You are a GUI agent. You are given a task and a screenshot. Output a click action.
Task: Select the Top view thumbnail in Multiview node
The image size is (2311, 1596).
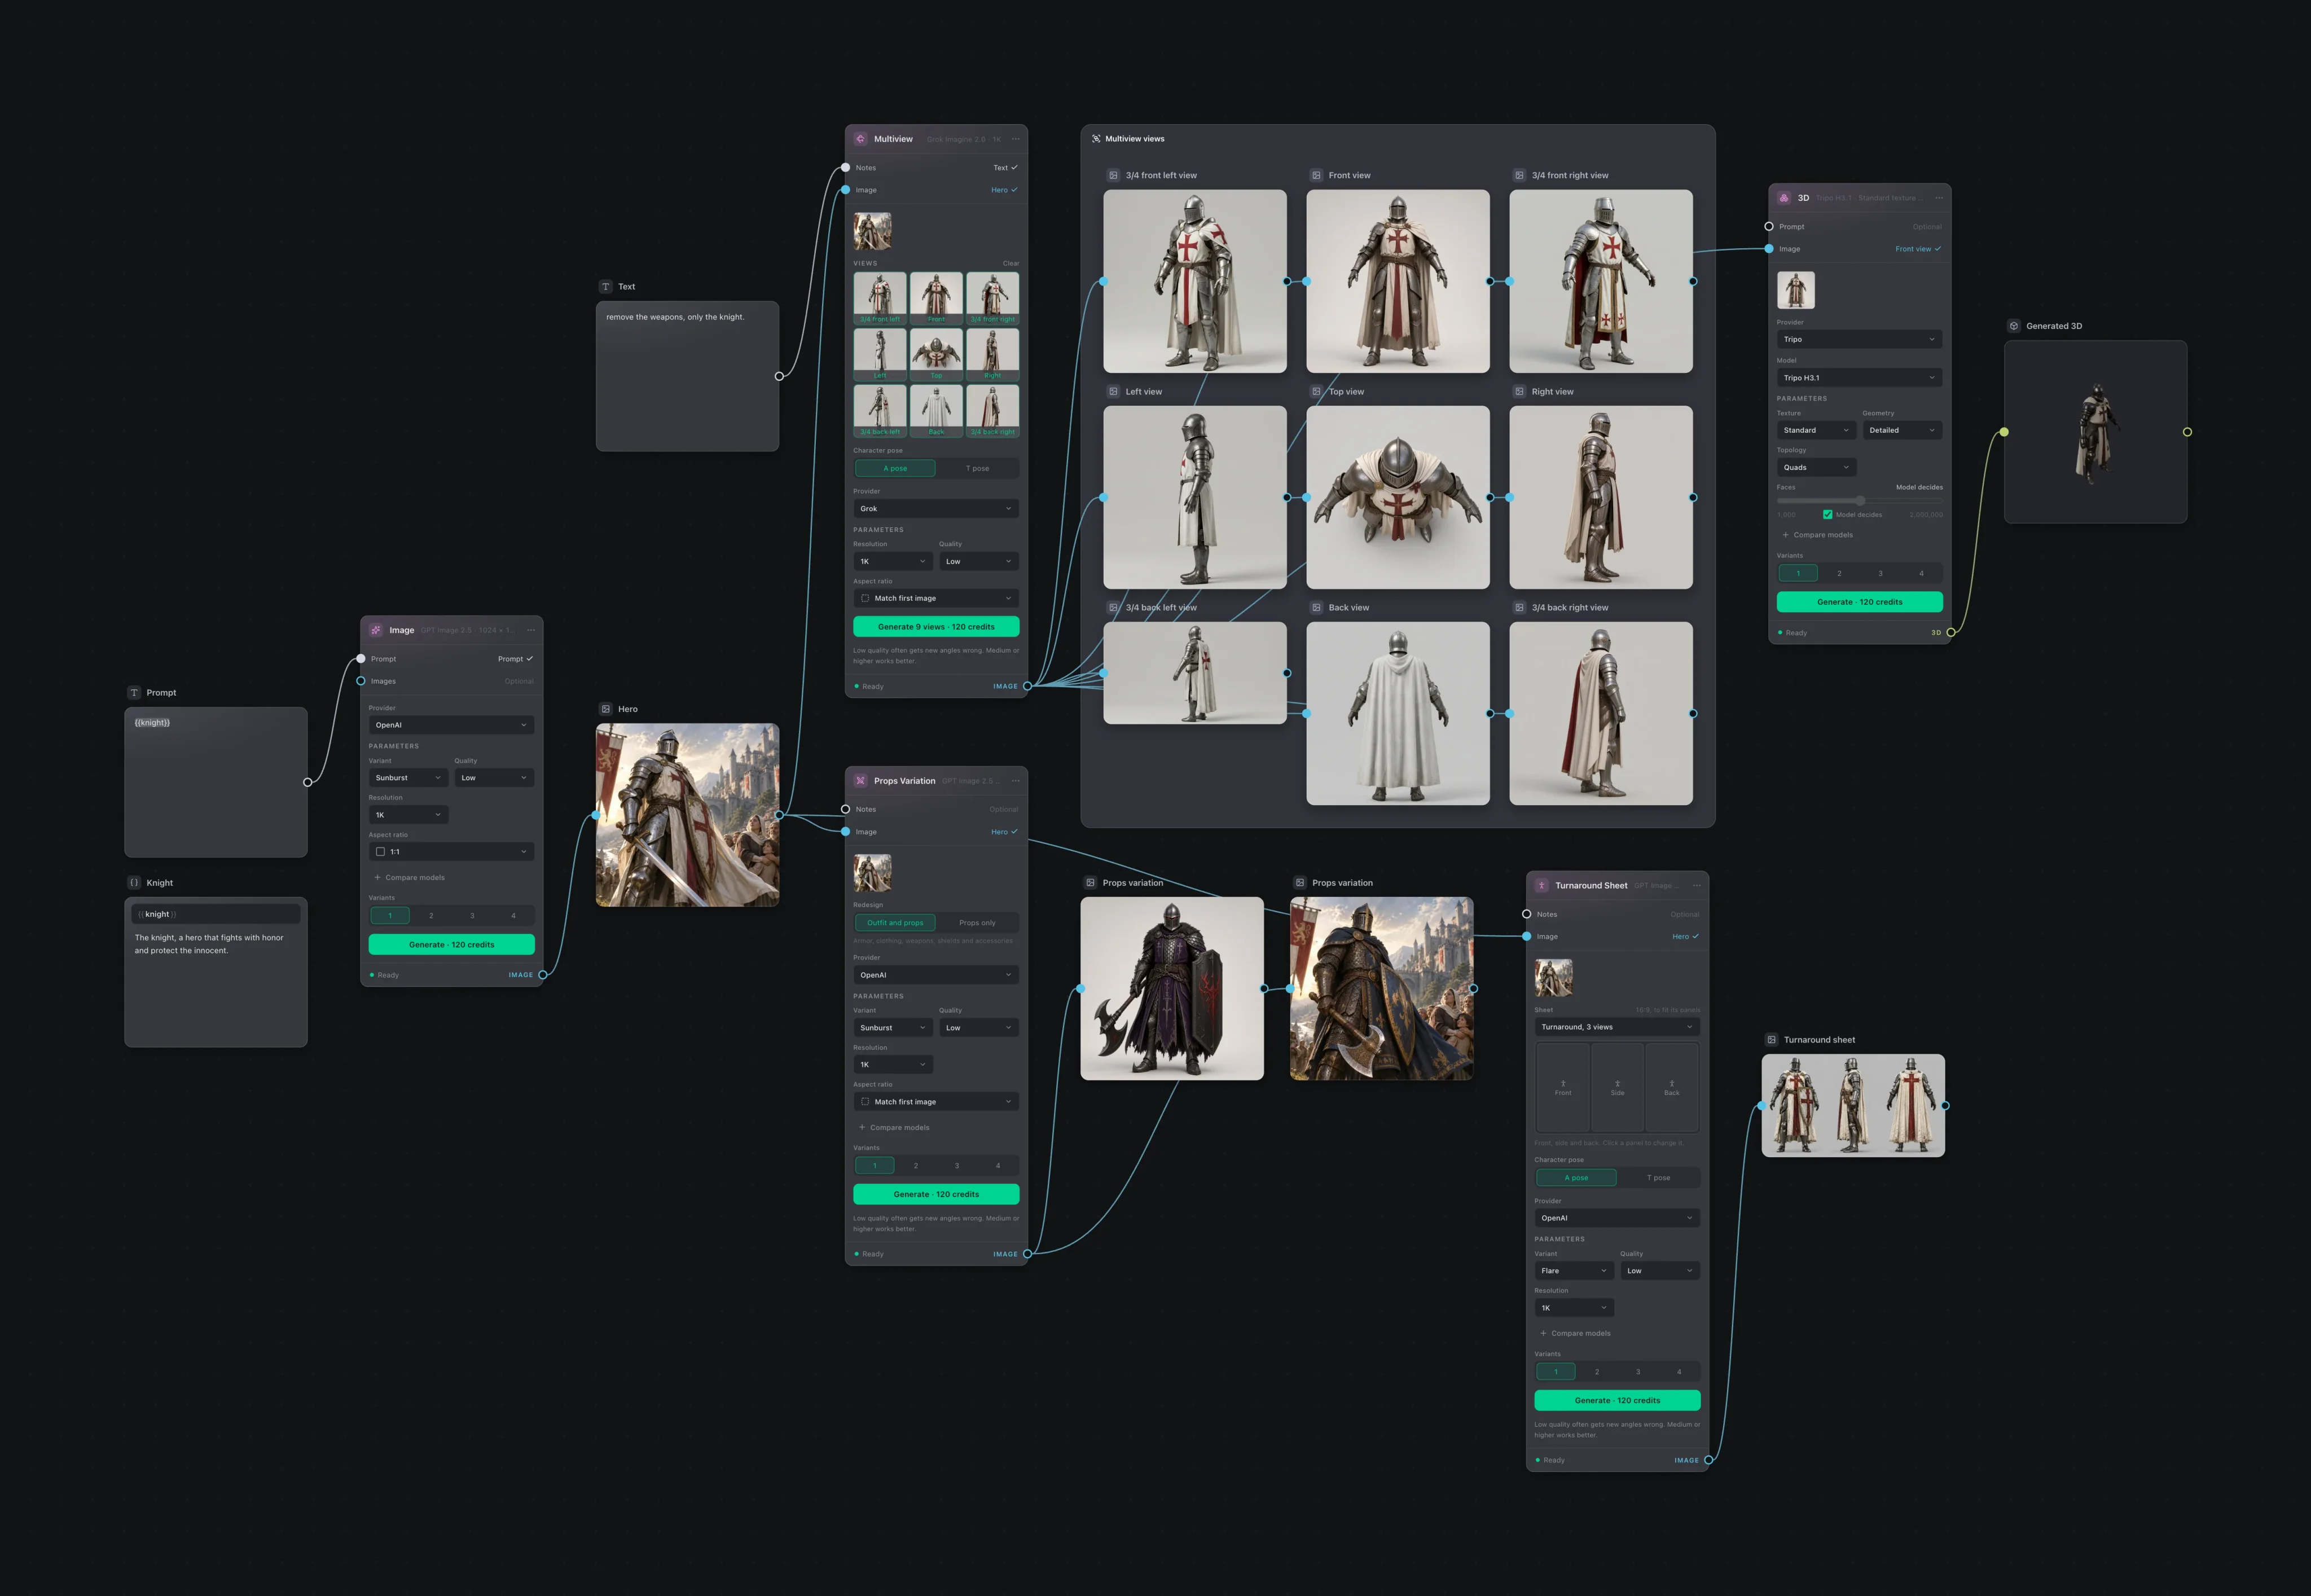coord(936,355)
